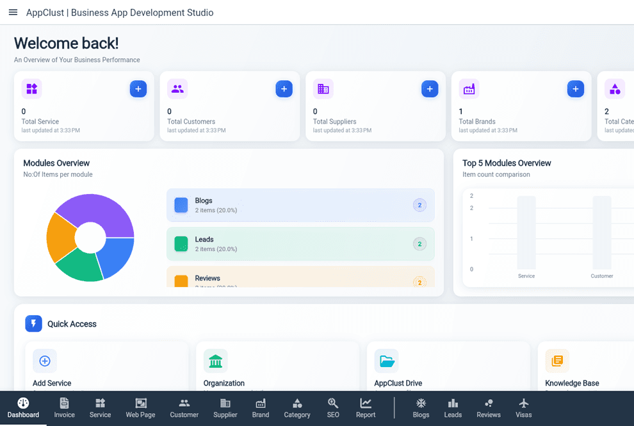Open the Visas module

click(x=523, y=408)
